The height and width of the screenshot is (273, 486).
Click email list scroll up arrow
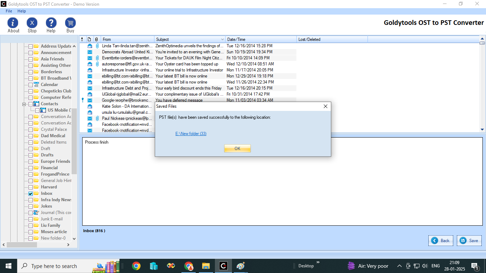[482, 38]
